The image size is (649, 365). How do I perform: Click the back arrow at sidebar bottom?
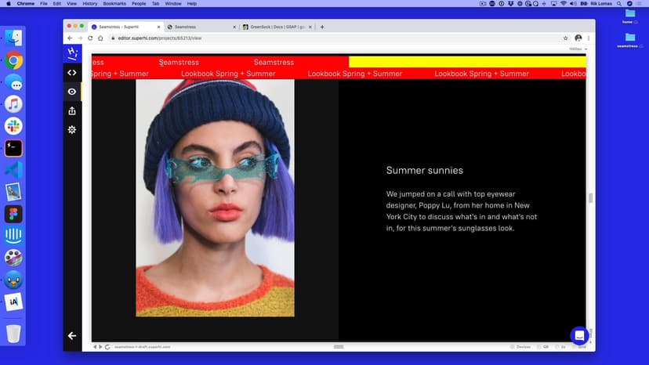[x=72, y=335]
